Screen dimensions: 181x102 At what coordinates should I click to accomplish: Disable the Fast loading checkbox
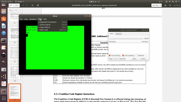click(x=110, y=56)
